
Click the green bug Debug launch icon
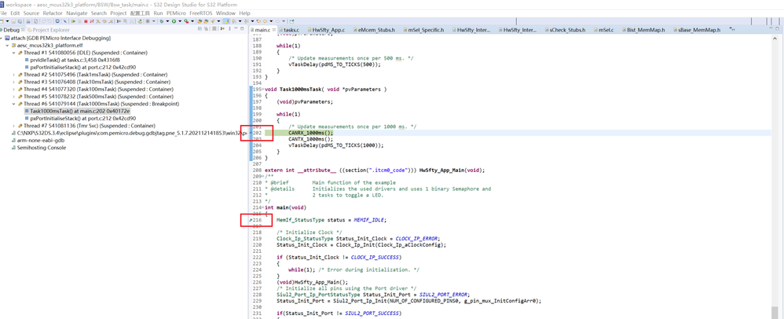coord(162,21)
